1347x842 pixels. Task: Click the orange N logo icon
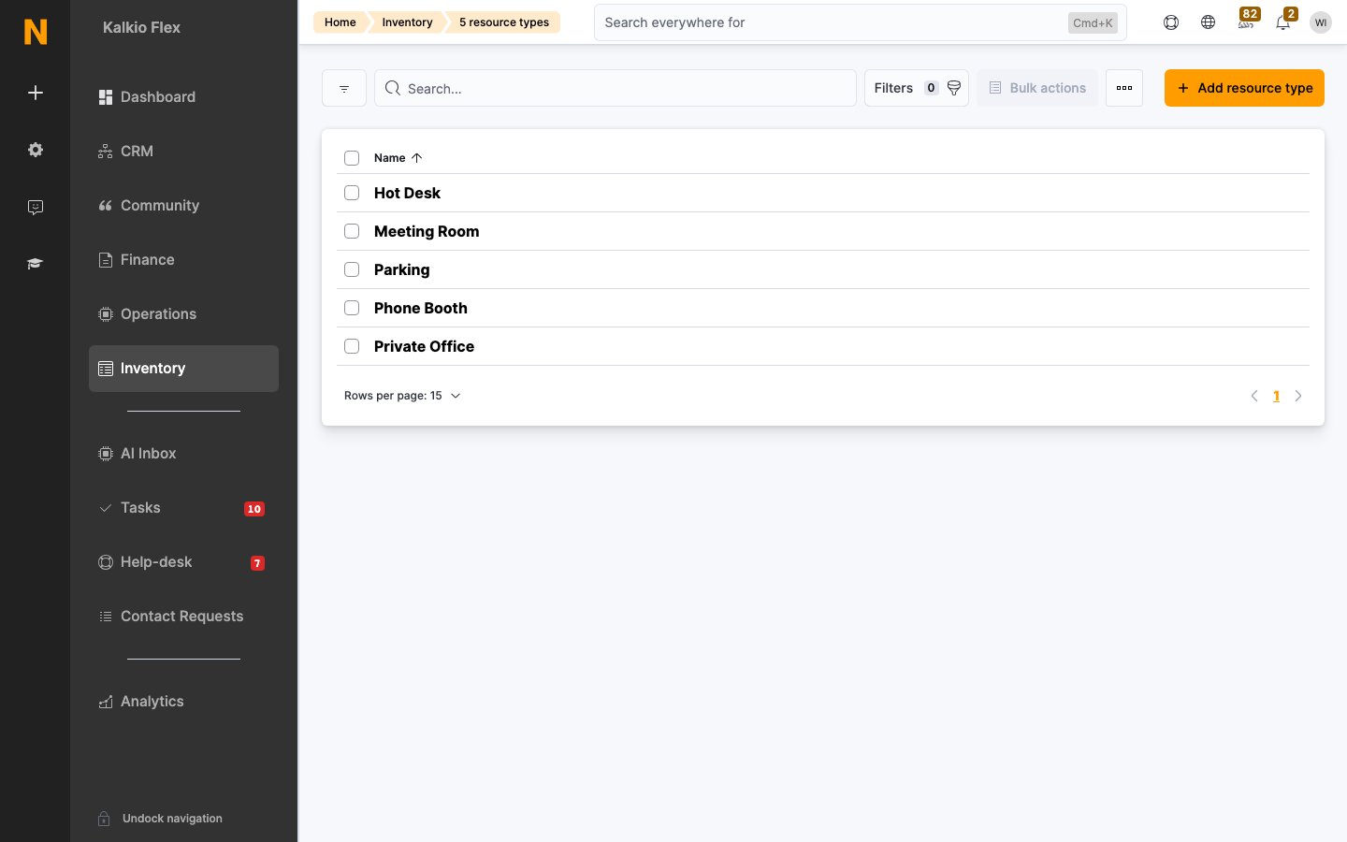click(36, 32)
